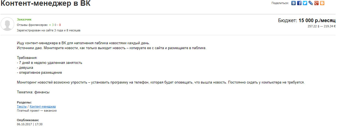The width and height of the screenshot is (341, 128).
Task: View the neutral 0 reviews count
Action: [x=55, y=25]
